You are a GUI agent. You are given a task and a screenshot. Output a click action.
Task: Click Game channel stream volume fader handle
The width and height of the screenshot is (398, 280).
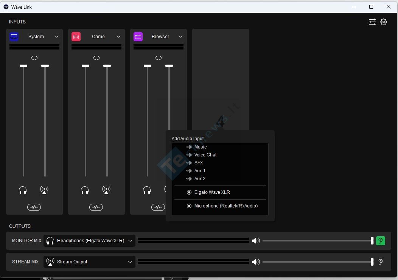coord(107,66)
